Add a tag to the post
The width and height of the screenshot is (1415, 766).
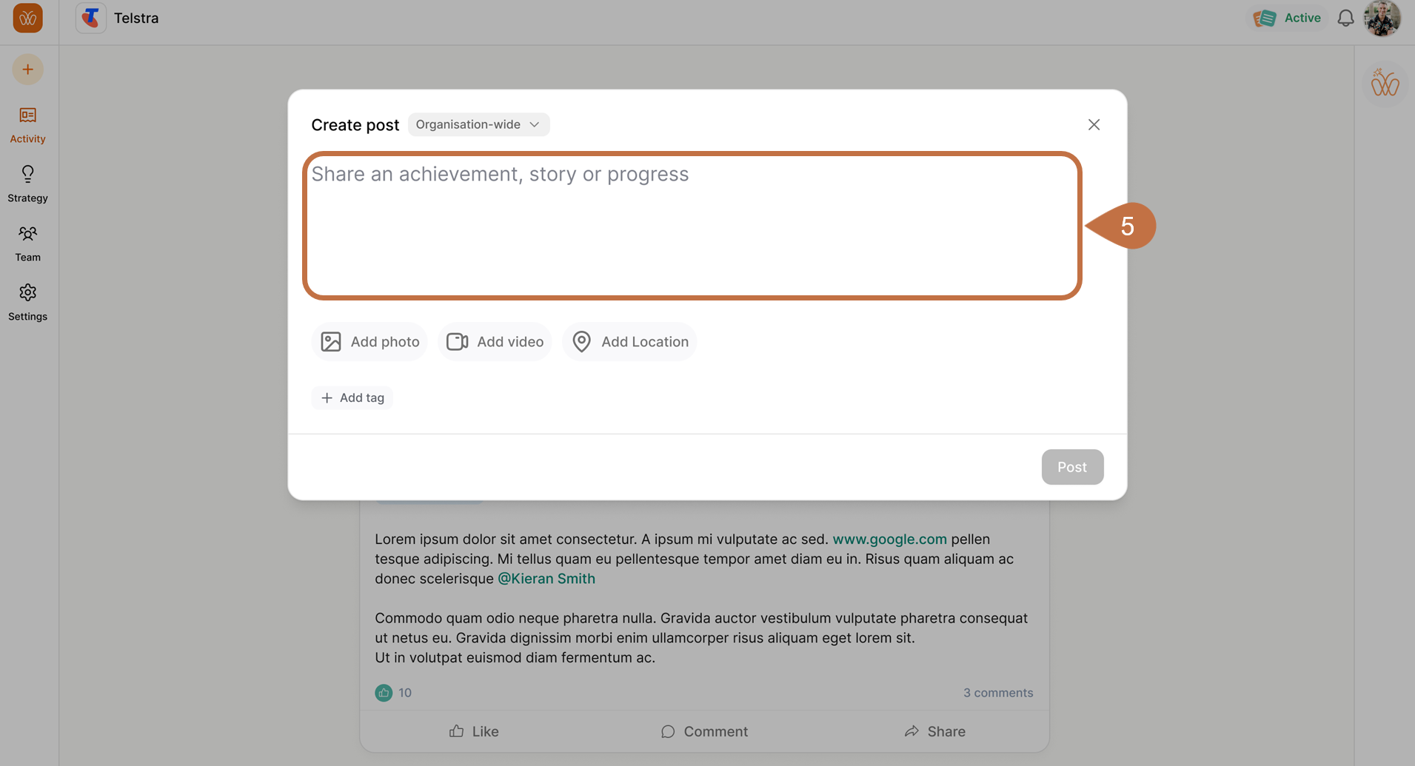click(x=352, y=397)
